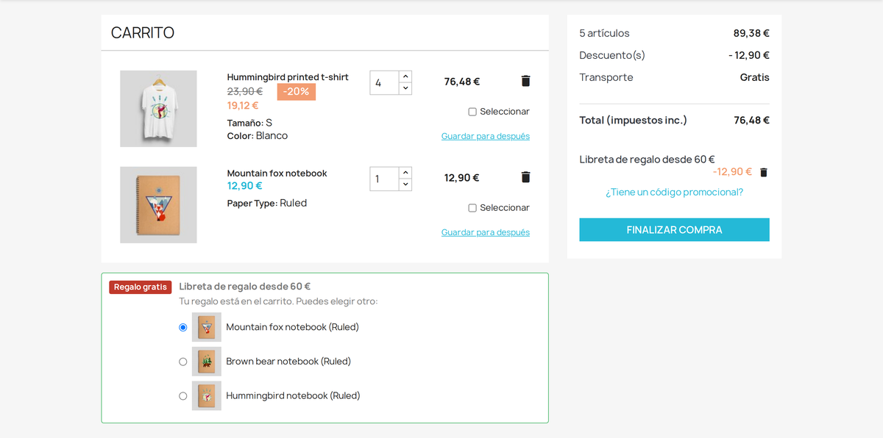This screenshot has width=883, height=438.
Task: Click the FINALIZAR COMPRA button
Action: 674,229
